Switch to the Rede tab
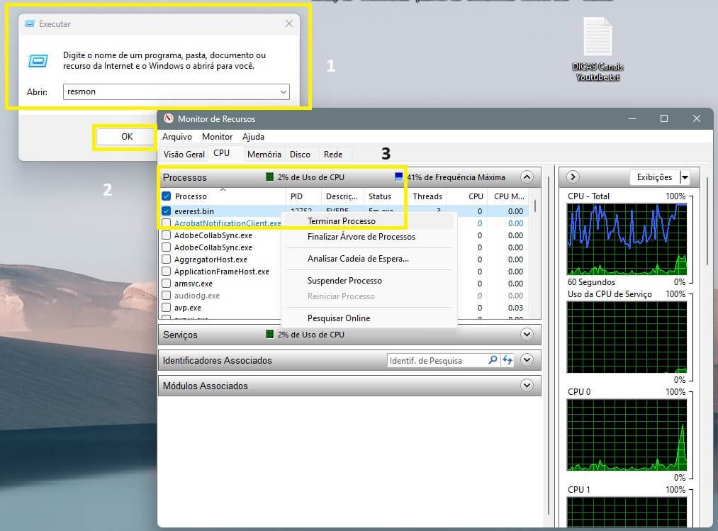The image size is (718, 531). pyautogui.click(x=333, y=155)
